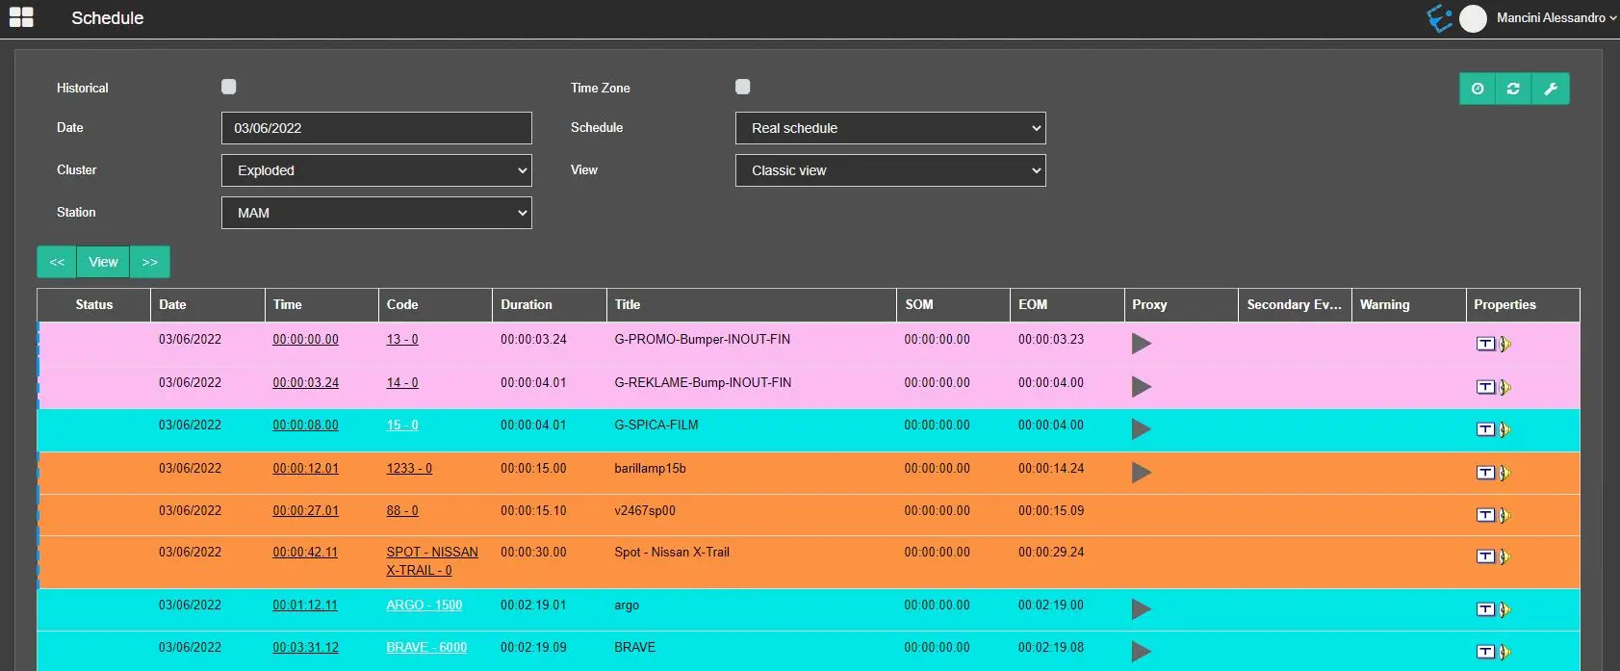Screen dimensions: 1620x671
Task: Click the Date field showing 03/06/2022
Action: [x=376, y=128]
